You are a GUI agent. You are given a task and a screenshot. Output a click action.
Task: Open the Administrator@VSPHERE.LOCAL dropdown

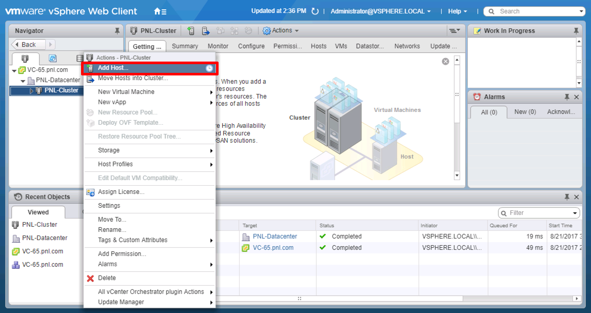tap(381, 11)
